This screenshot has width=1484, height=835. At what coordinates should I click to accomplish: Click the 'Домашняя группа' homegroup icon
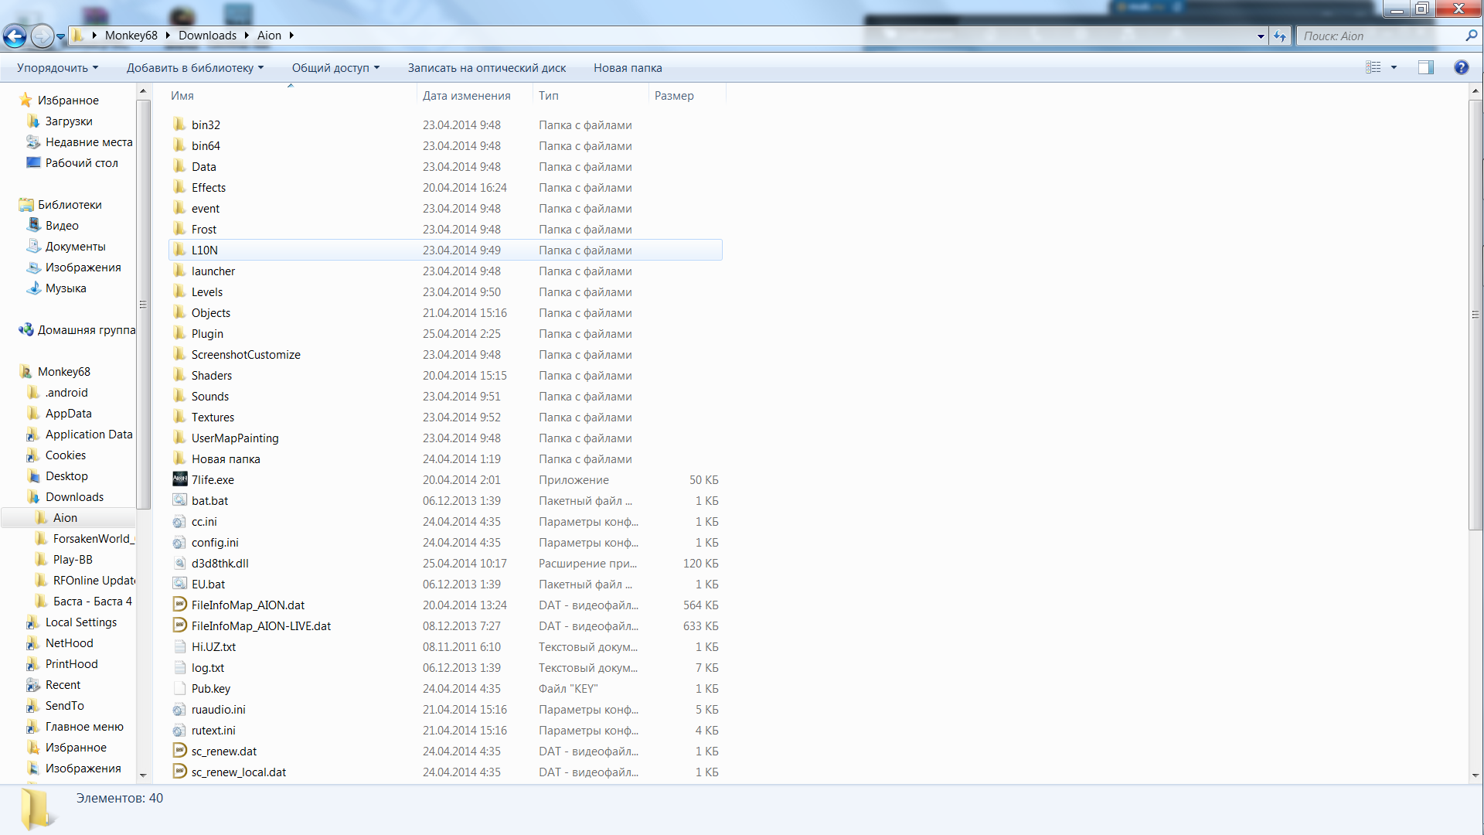pyautogui.click(x=26, y=329)
